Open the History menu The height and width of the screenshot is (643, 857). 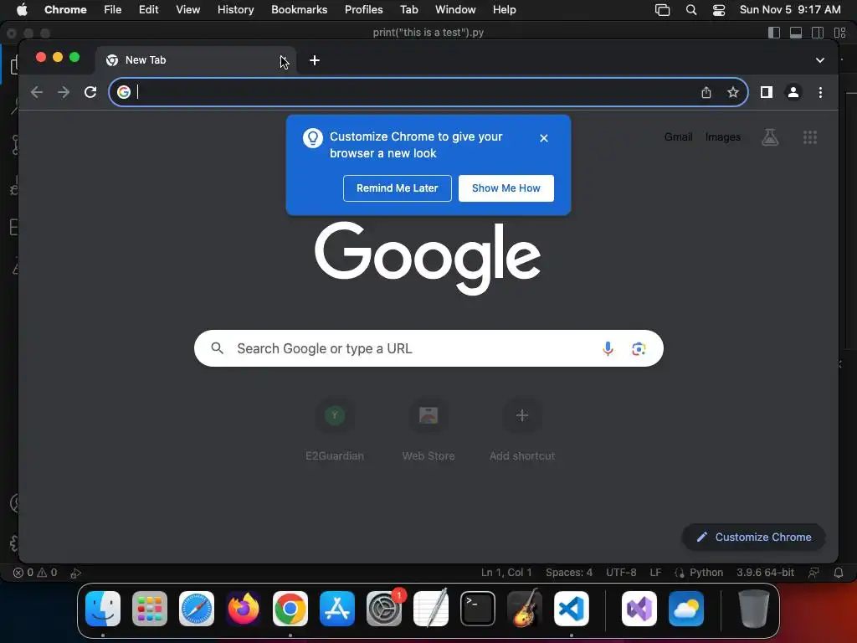tap(235, 10)
